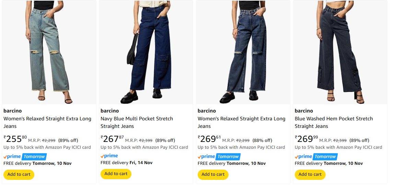Add Blue Washed Hem Pocket jeans to cart
Screen dimensions: 396x185
click(x=310, y=174)
